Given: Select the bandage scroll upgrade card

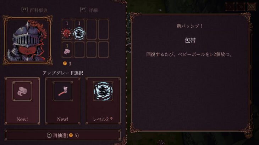Looking at the screenshot, I should tap(22, 101).
